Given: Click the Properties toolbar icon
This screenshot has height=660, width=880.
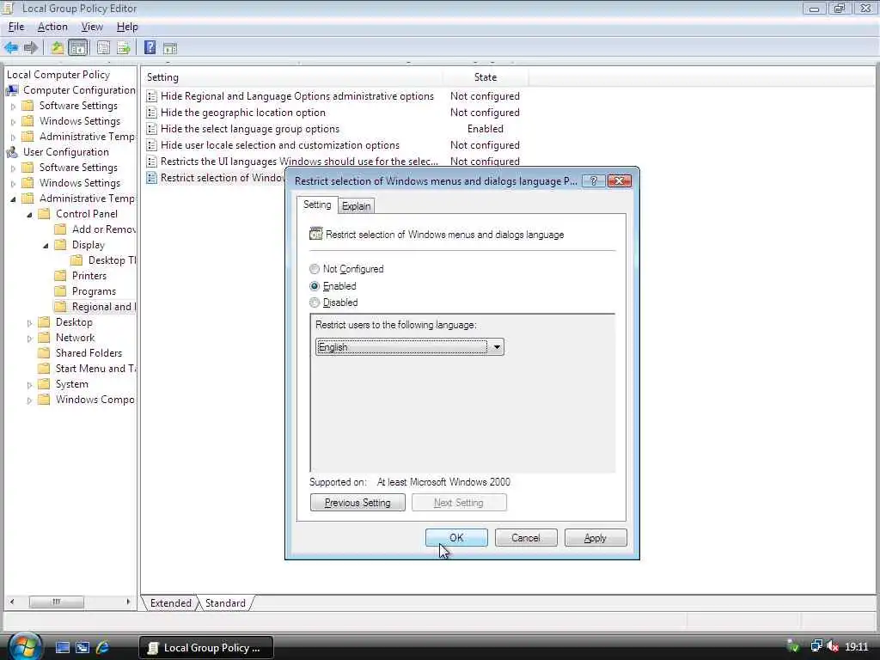Looking at the screenshot, I should [x=103, y=48].
